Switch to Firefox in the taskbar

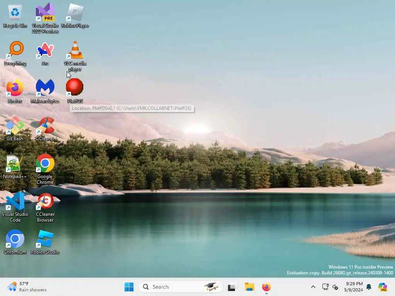[x=266, y=287]
